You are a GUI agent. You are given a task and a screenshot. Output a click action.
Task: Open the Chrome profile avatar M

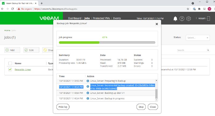pyautogui.click(x=209, y=9)
